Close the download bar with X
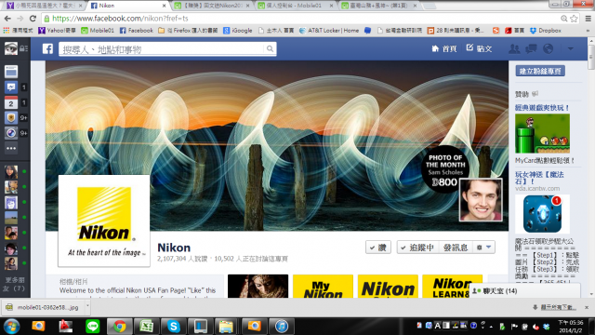Image resolution: width=595 pixels, height=335 pixels. 587,307
